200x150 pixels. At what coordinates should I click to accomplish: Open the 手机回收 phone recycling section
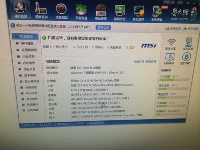[x=157, y=14]
